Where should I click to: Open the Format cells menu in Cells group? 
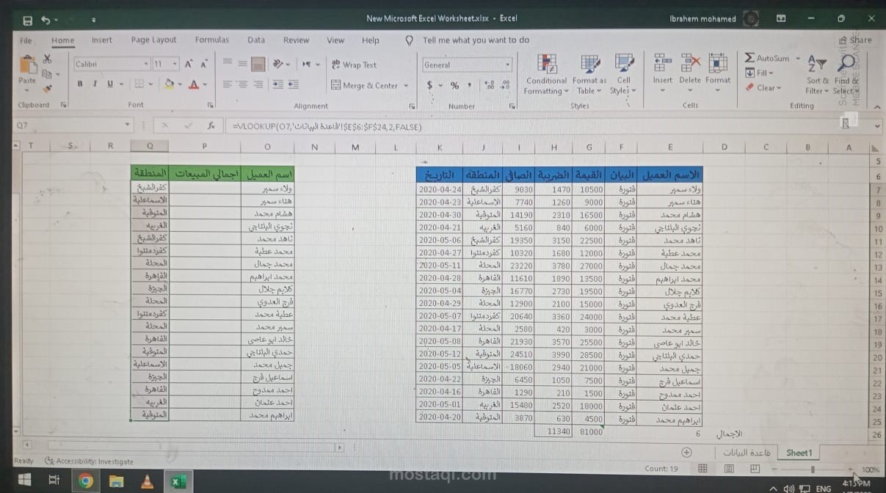718,71
